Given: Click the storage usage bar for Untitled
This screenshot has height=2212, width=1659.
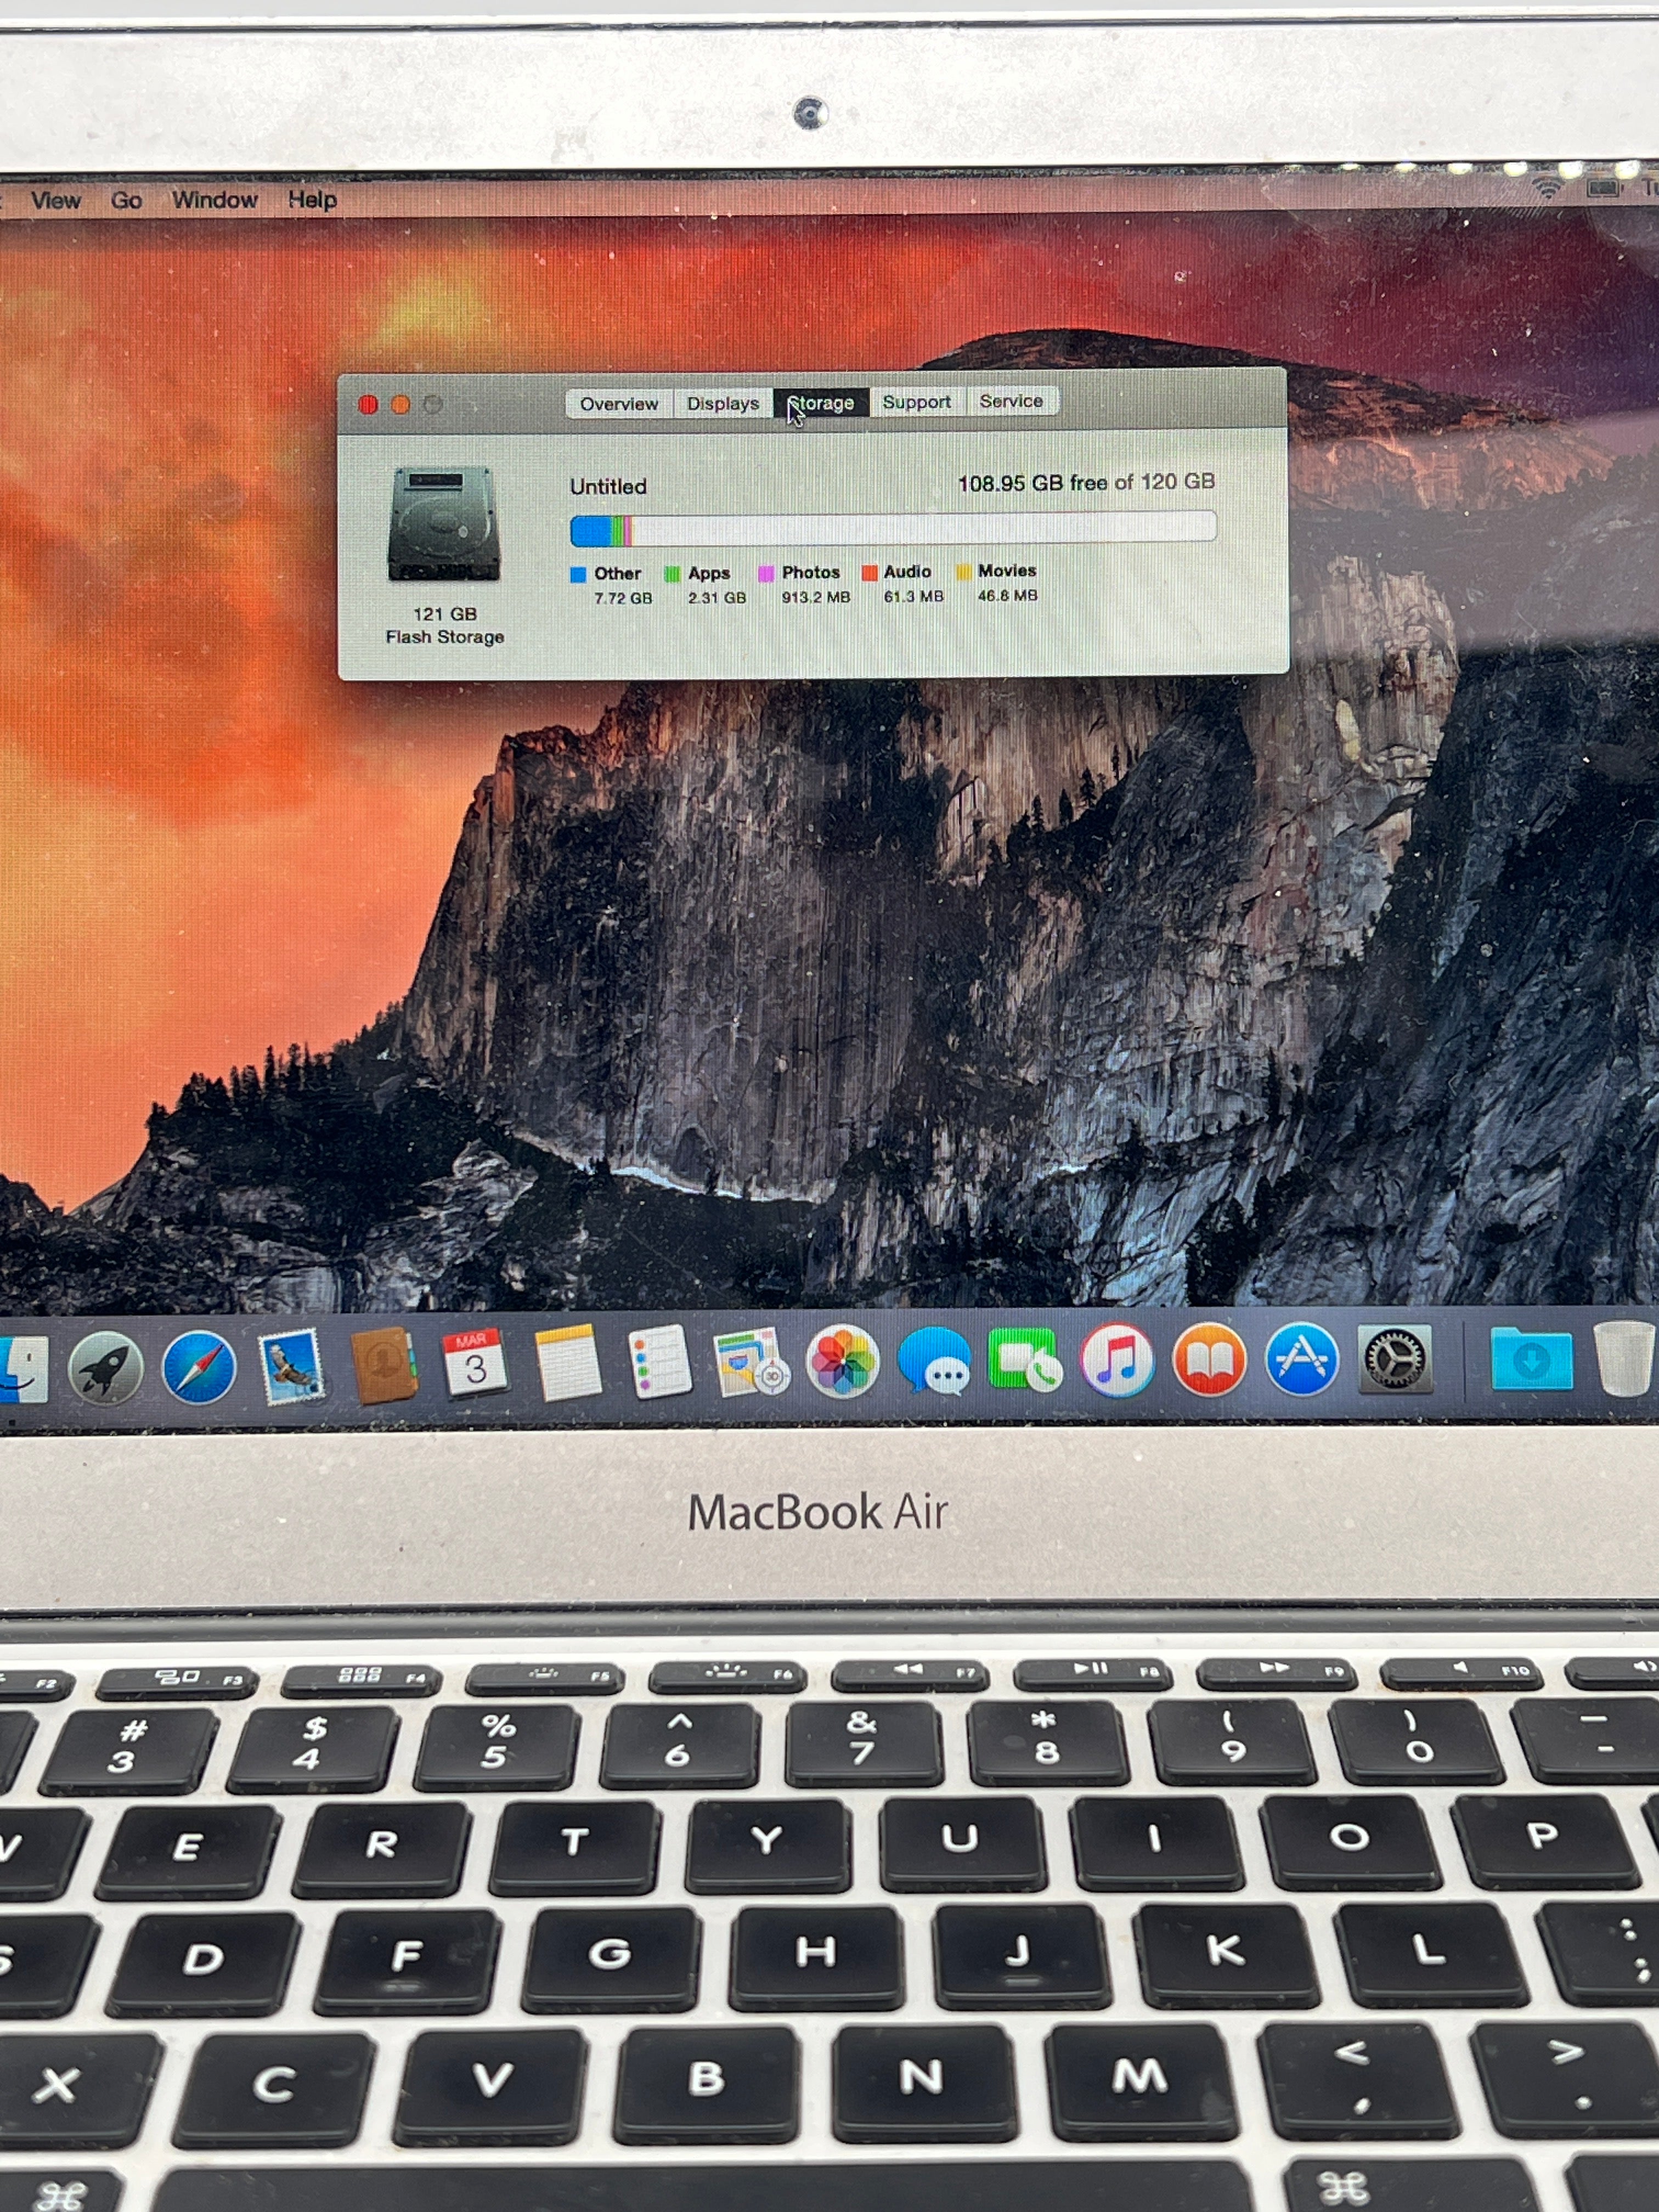Looking at the screenshot, I should point(893,528).
